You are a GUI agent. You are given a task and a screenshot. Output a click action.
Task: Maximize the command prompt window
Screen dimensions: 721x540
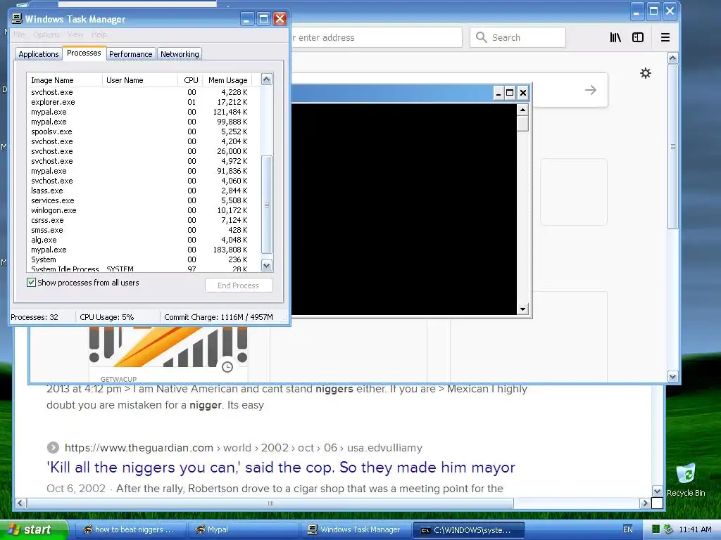(x=510, y=94)
